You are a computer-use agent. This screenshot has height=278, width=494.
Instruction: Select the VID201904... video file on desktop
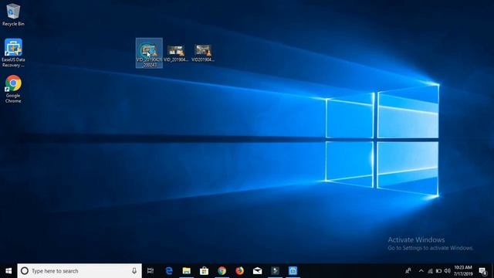point(202,53)
